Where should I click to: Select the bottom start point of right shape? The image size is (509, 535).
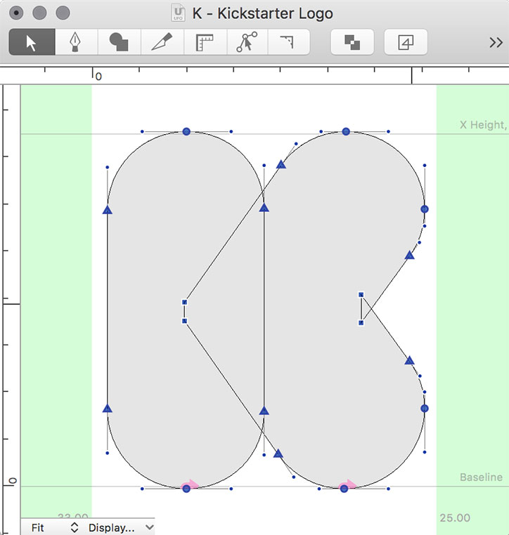pyautogui.click(x=344, y=489)
